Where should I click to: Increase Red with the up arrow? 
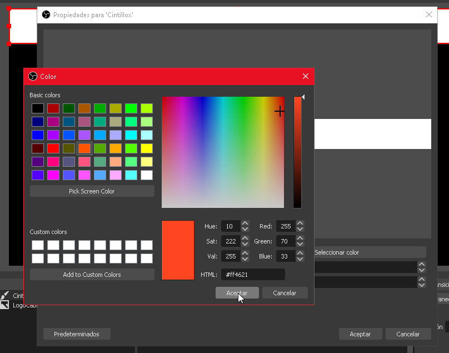300,223
